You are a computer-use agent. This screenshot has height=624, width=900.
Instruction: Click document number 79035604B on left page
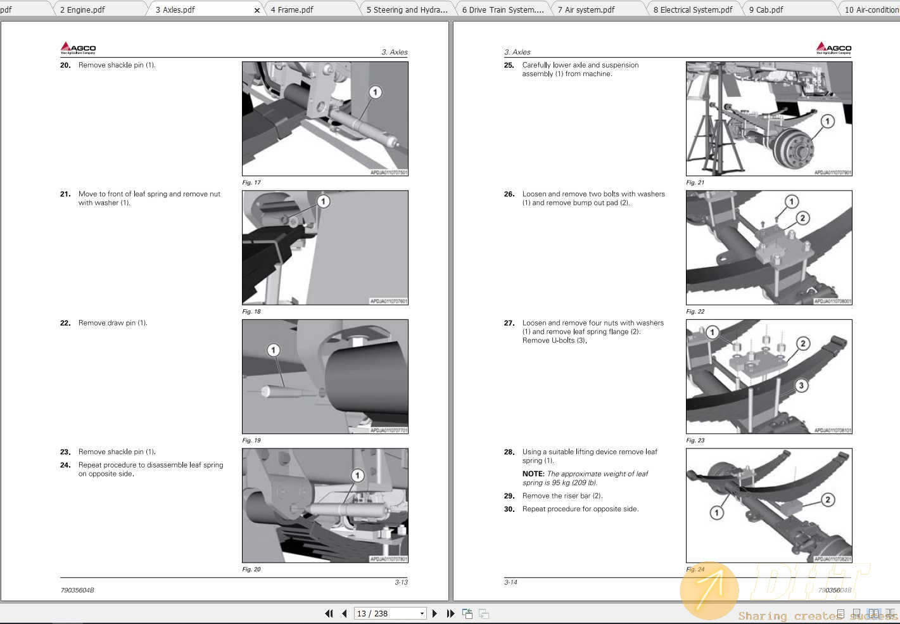pos(77,590)
